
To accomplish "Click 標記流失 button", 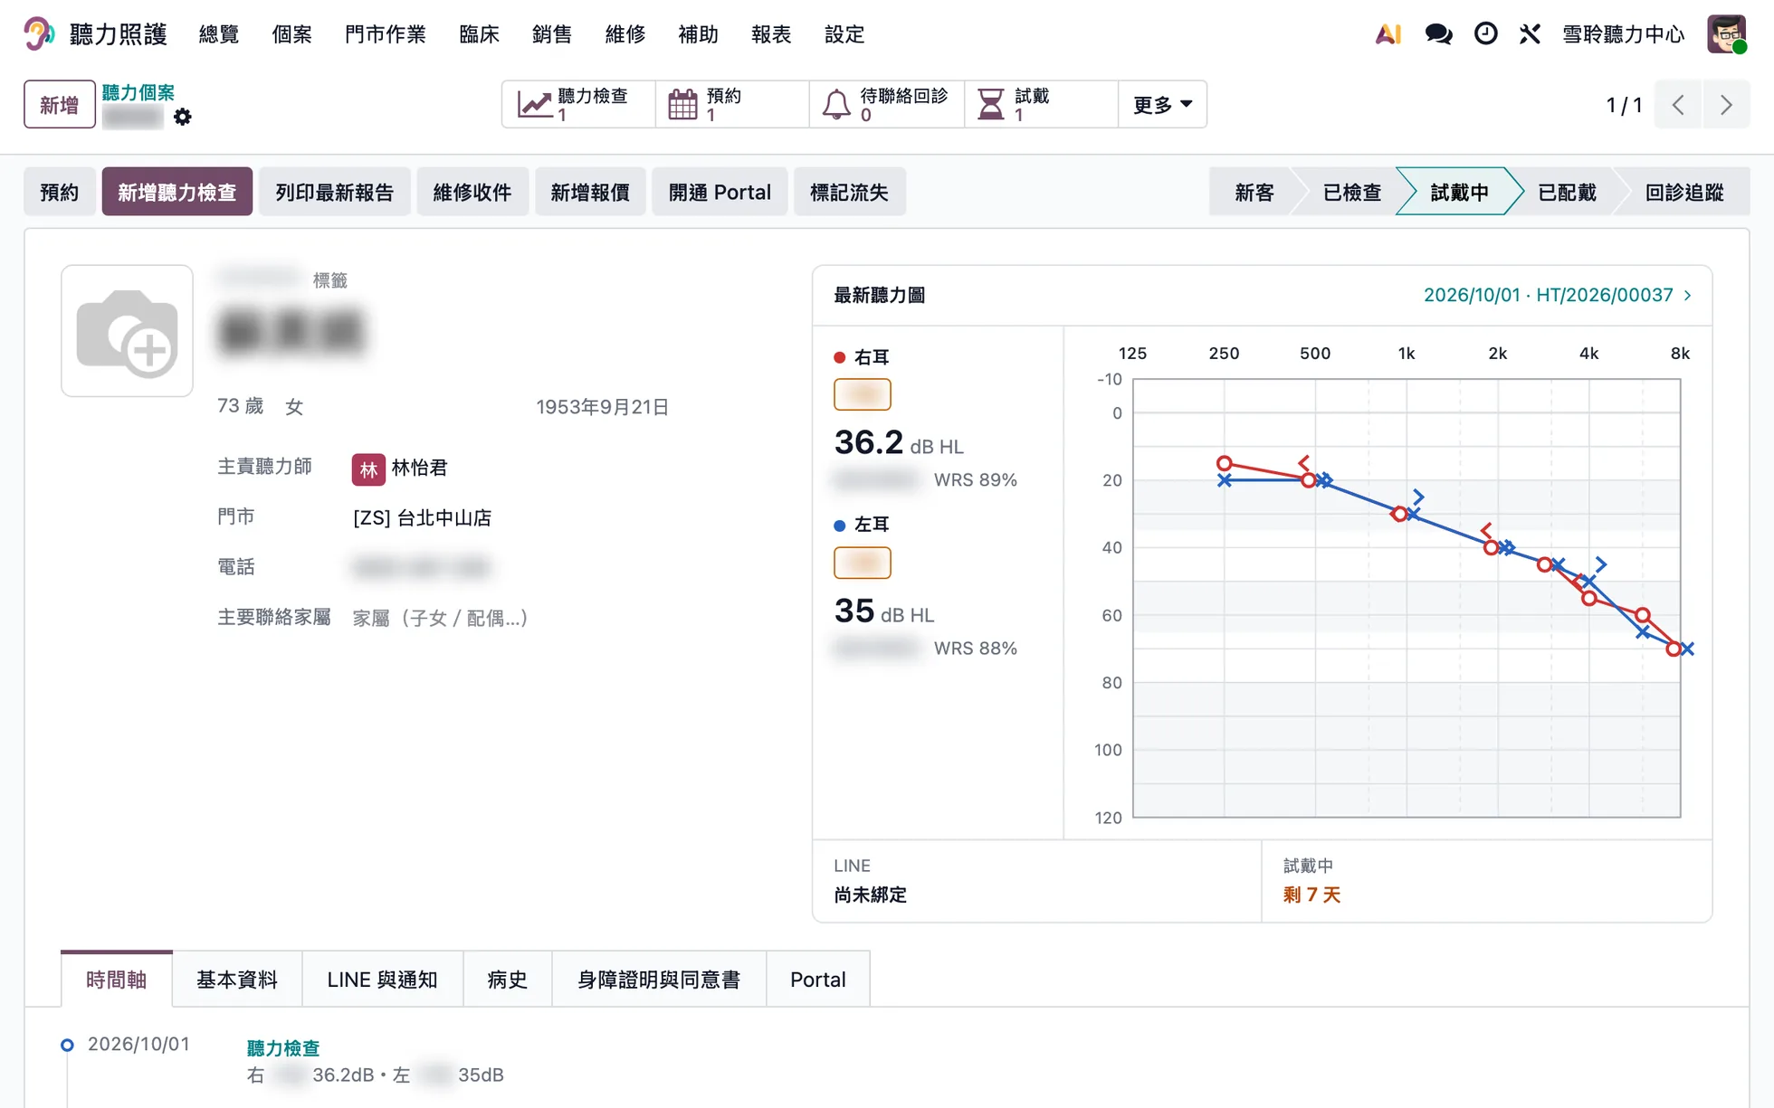I will [x=849, y=192].
